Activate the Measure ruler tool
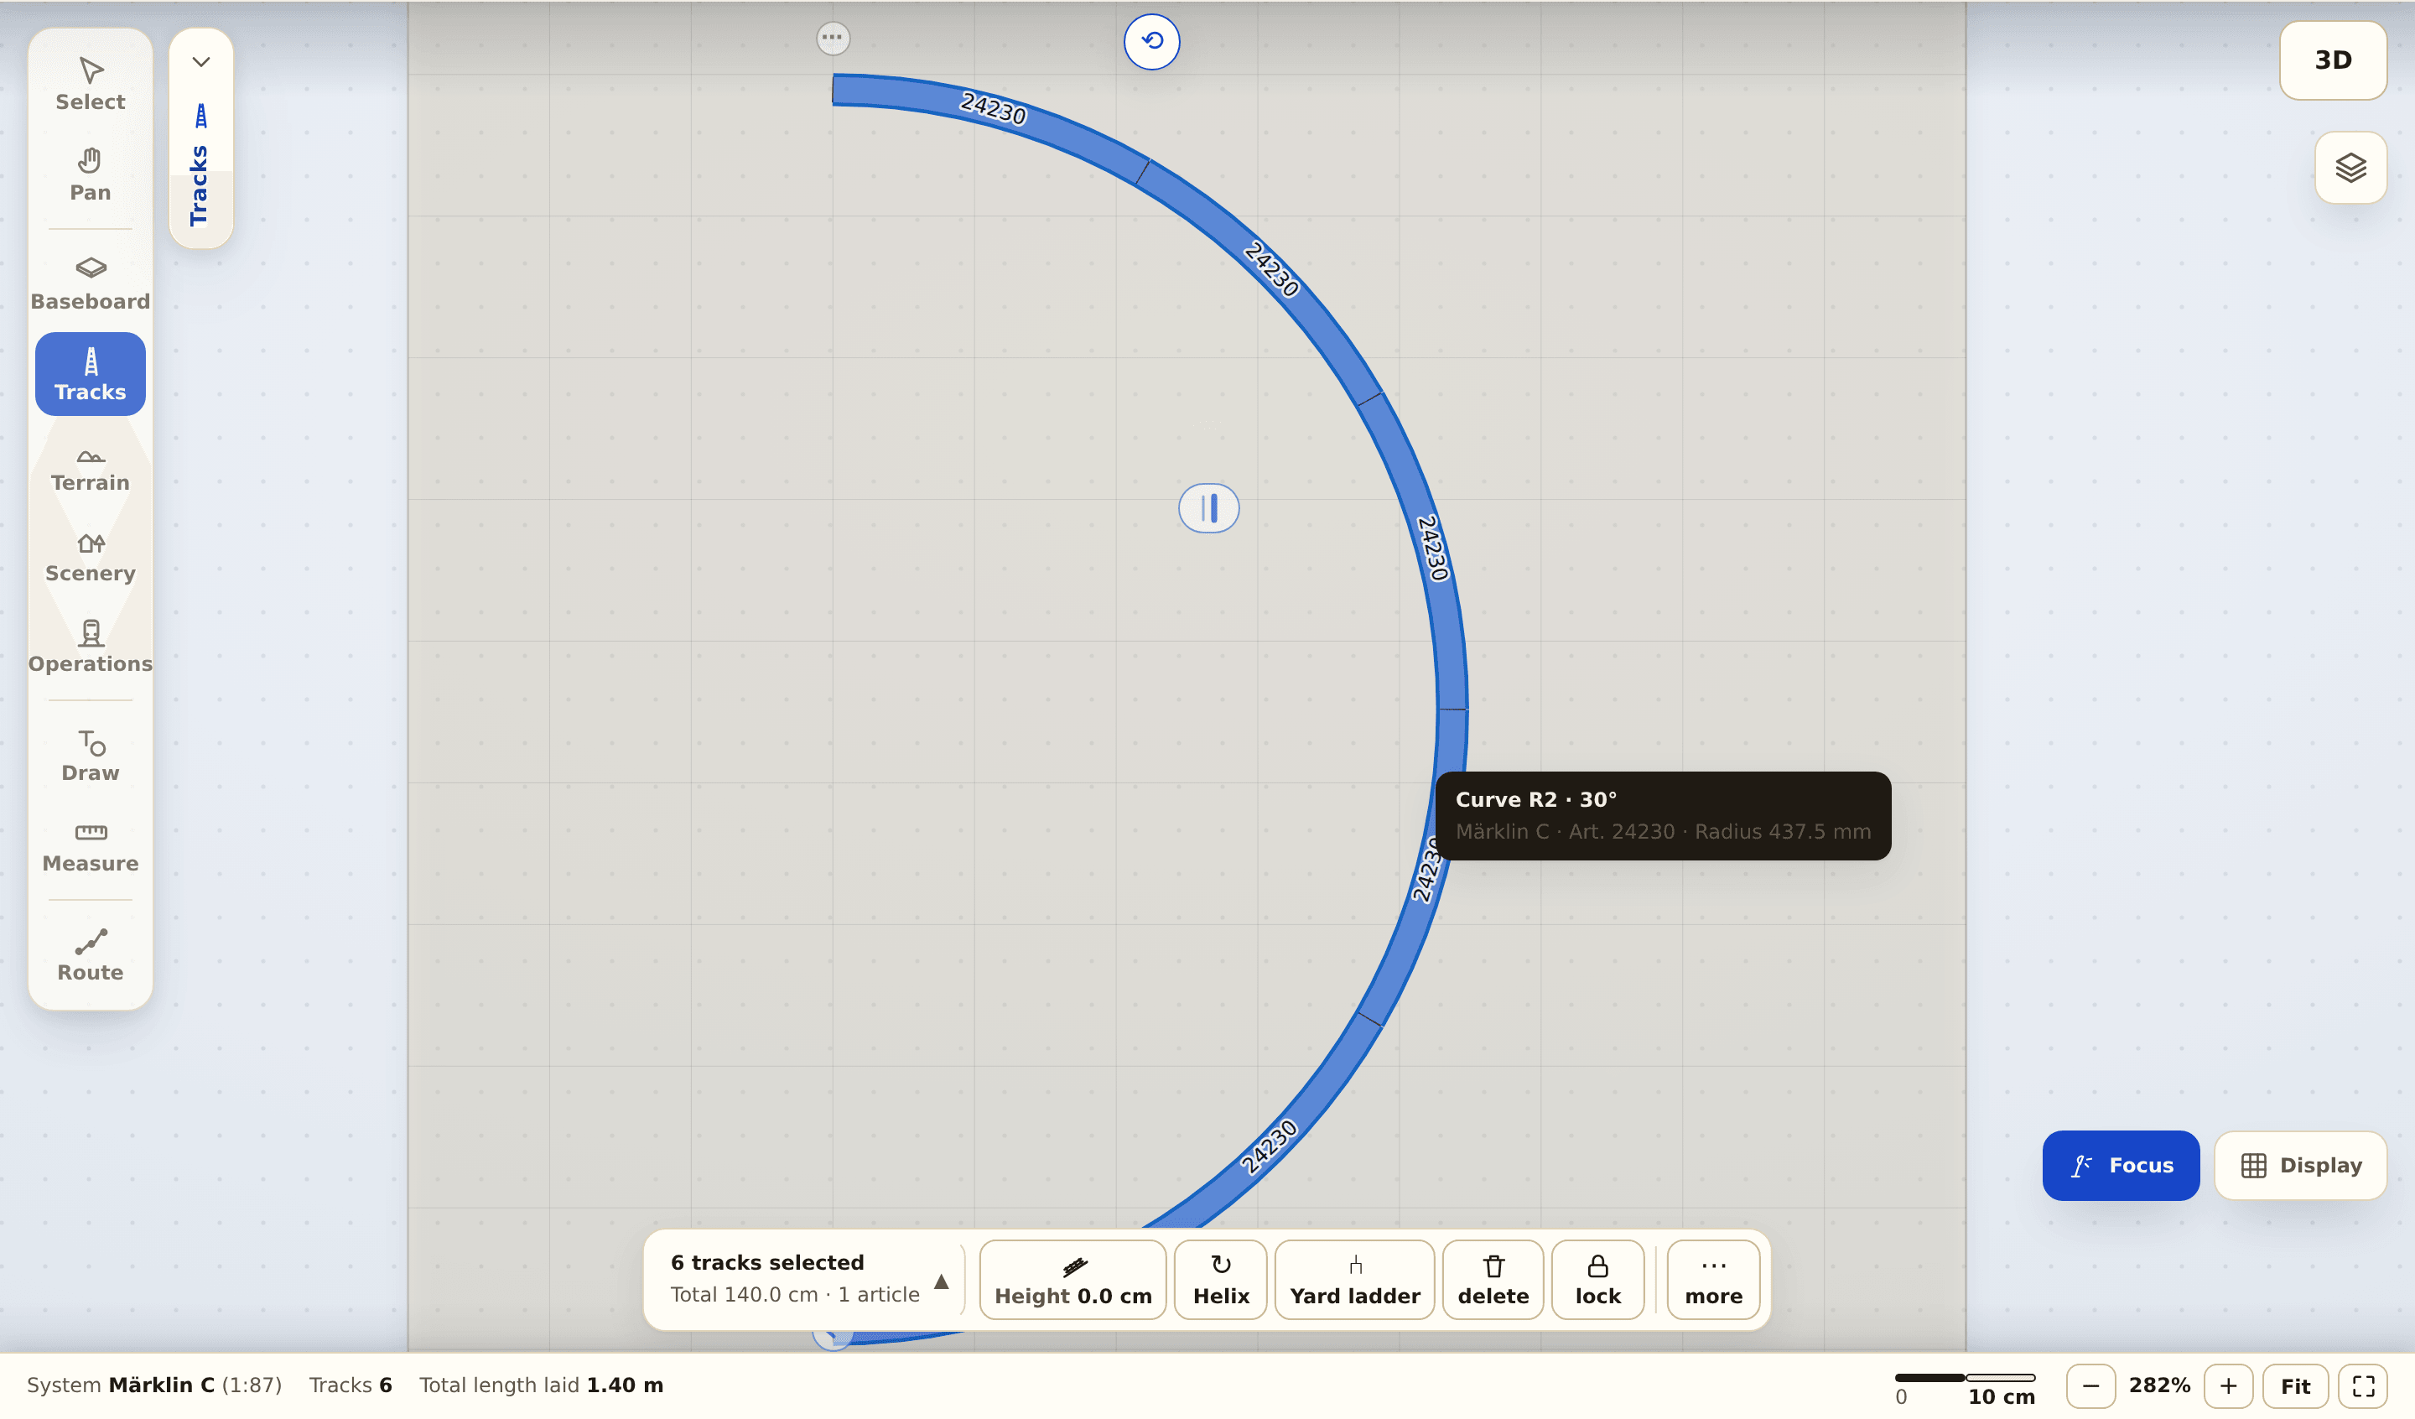This screenshot has width=2415, height=1419. point(90,846)
